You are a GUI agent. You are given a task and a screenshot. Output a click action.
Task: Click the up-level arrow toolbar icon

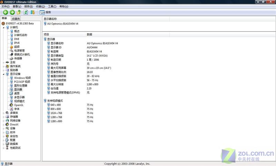point(19,12)
